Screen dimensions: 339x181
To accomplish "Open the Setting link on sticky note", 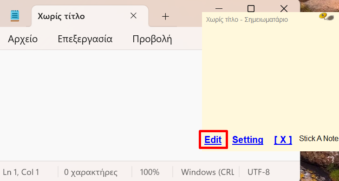I will (x=248, y=140).
